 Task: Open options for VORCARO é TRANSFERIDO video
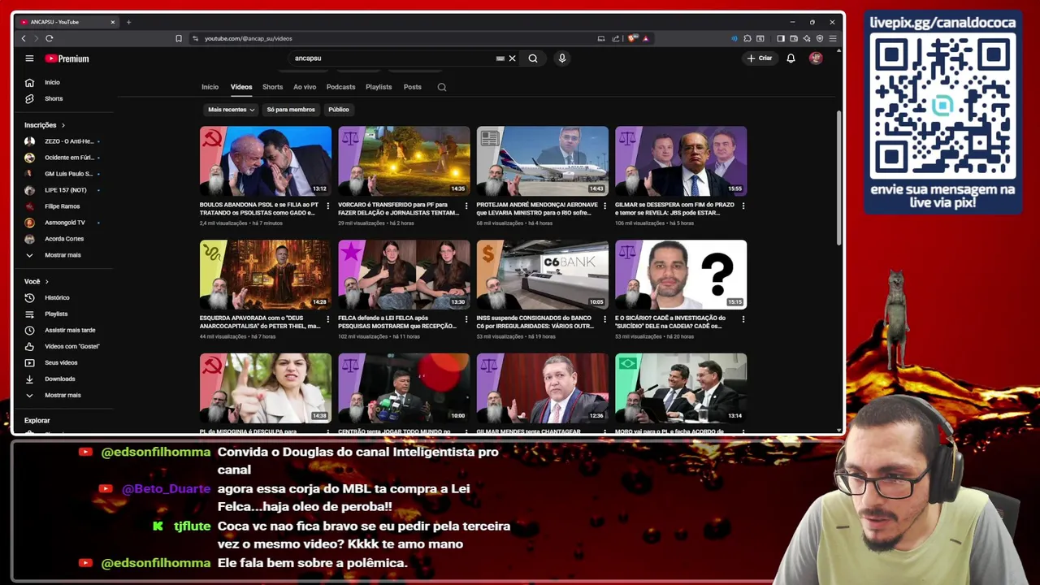[x=466, y=206]
